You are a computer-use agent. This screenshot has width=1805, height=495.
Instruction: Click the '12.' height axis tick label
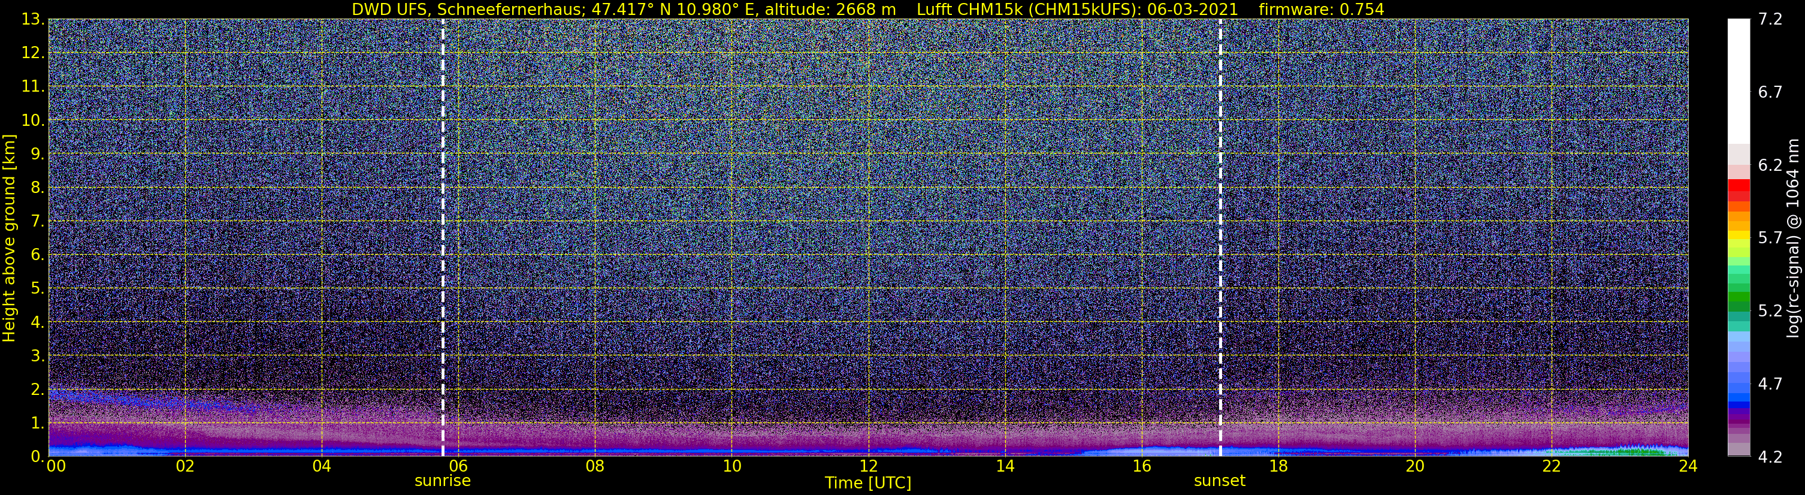pos(33,53)
